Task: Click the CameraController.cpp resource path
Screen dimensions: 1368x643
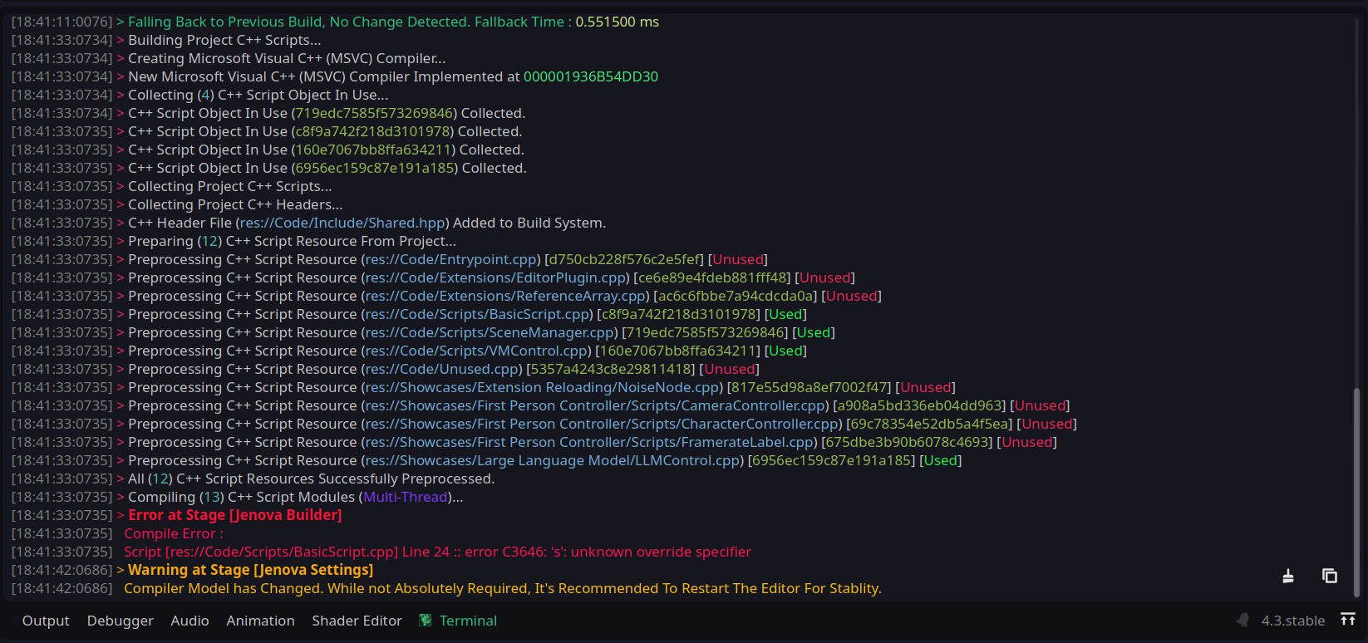Action: pos(595,405)
